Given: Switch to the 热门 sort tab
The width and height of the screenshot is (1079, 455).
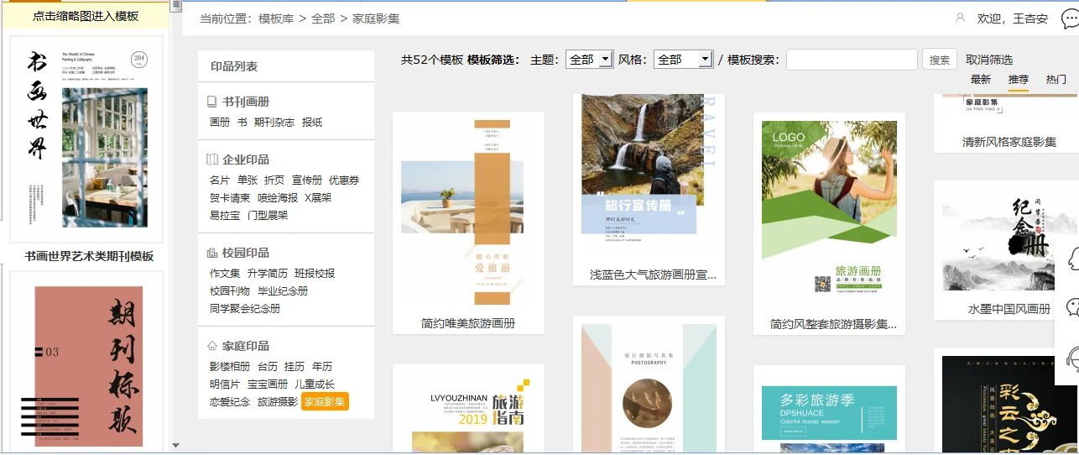Looking at the screenshot, I should click(1056, 80).
